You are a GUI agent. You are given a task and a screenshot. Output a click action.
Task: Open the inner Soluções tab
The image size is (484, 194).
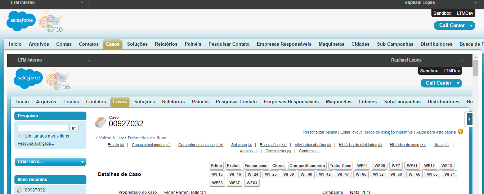[144, 101]
